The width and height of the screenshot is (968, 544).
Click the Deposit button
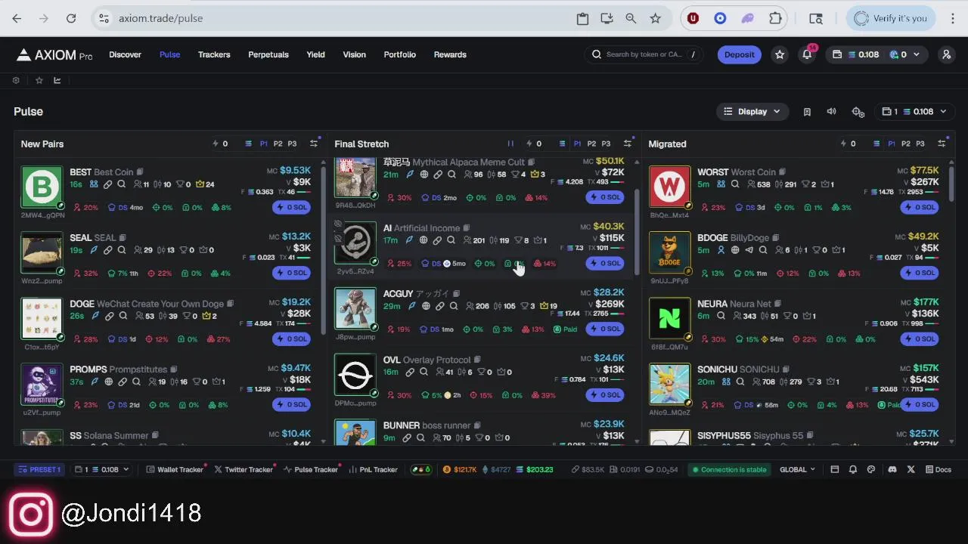pos(739,54)
